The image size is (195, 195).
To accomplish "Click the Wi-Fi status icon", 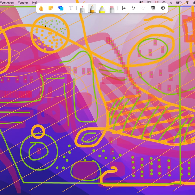I will tap(187, 2).
